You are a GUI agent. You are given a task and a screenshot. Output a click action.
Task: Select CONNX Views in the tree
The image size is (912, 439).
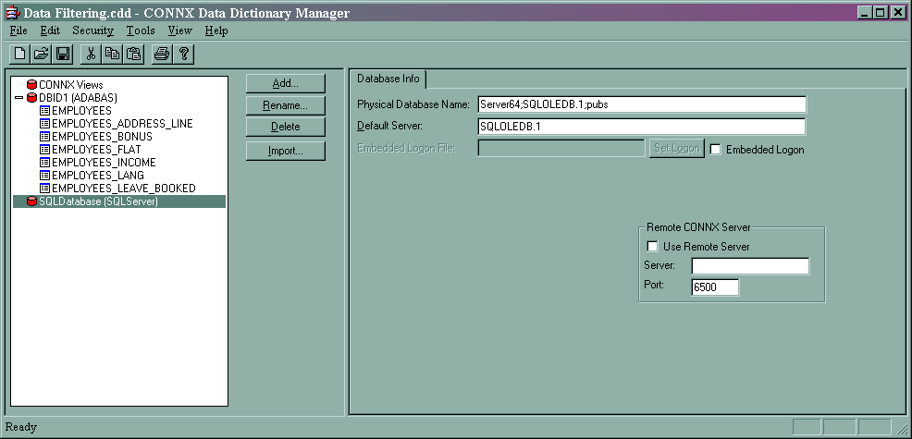tap(70, 84)
